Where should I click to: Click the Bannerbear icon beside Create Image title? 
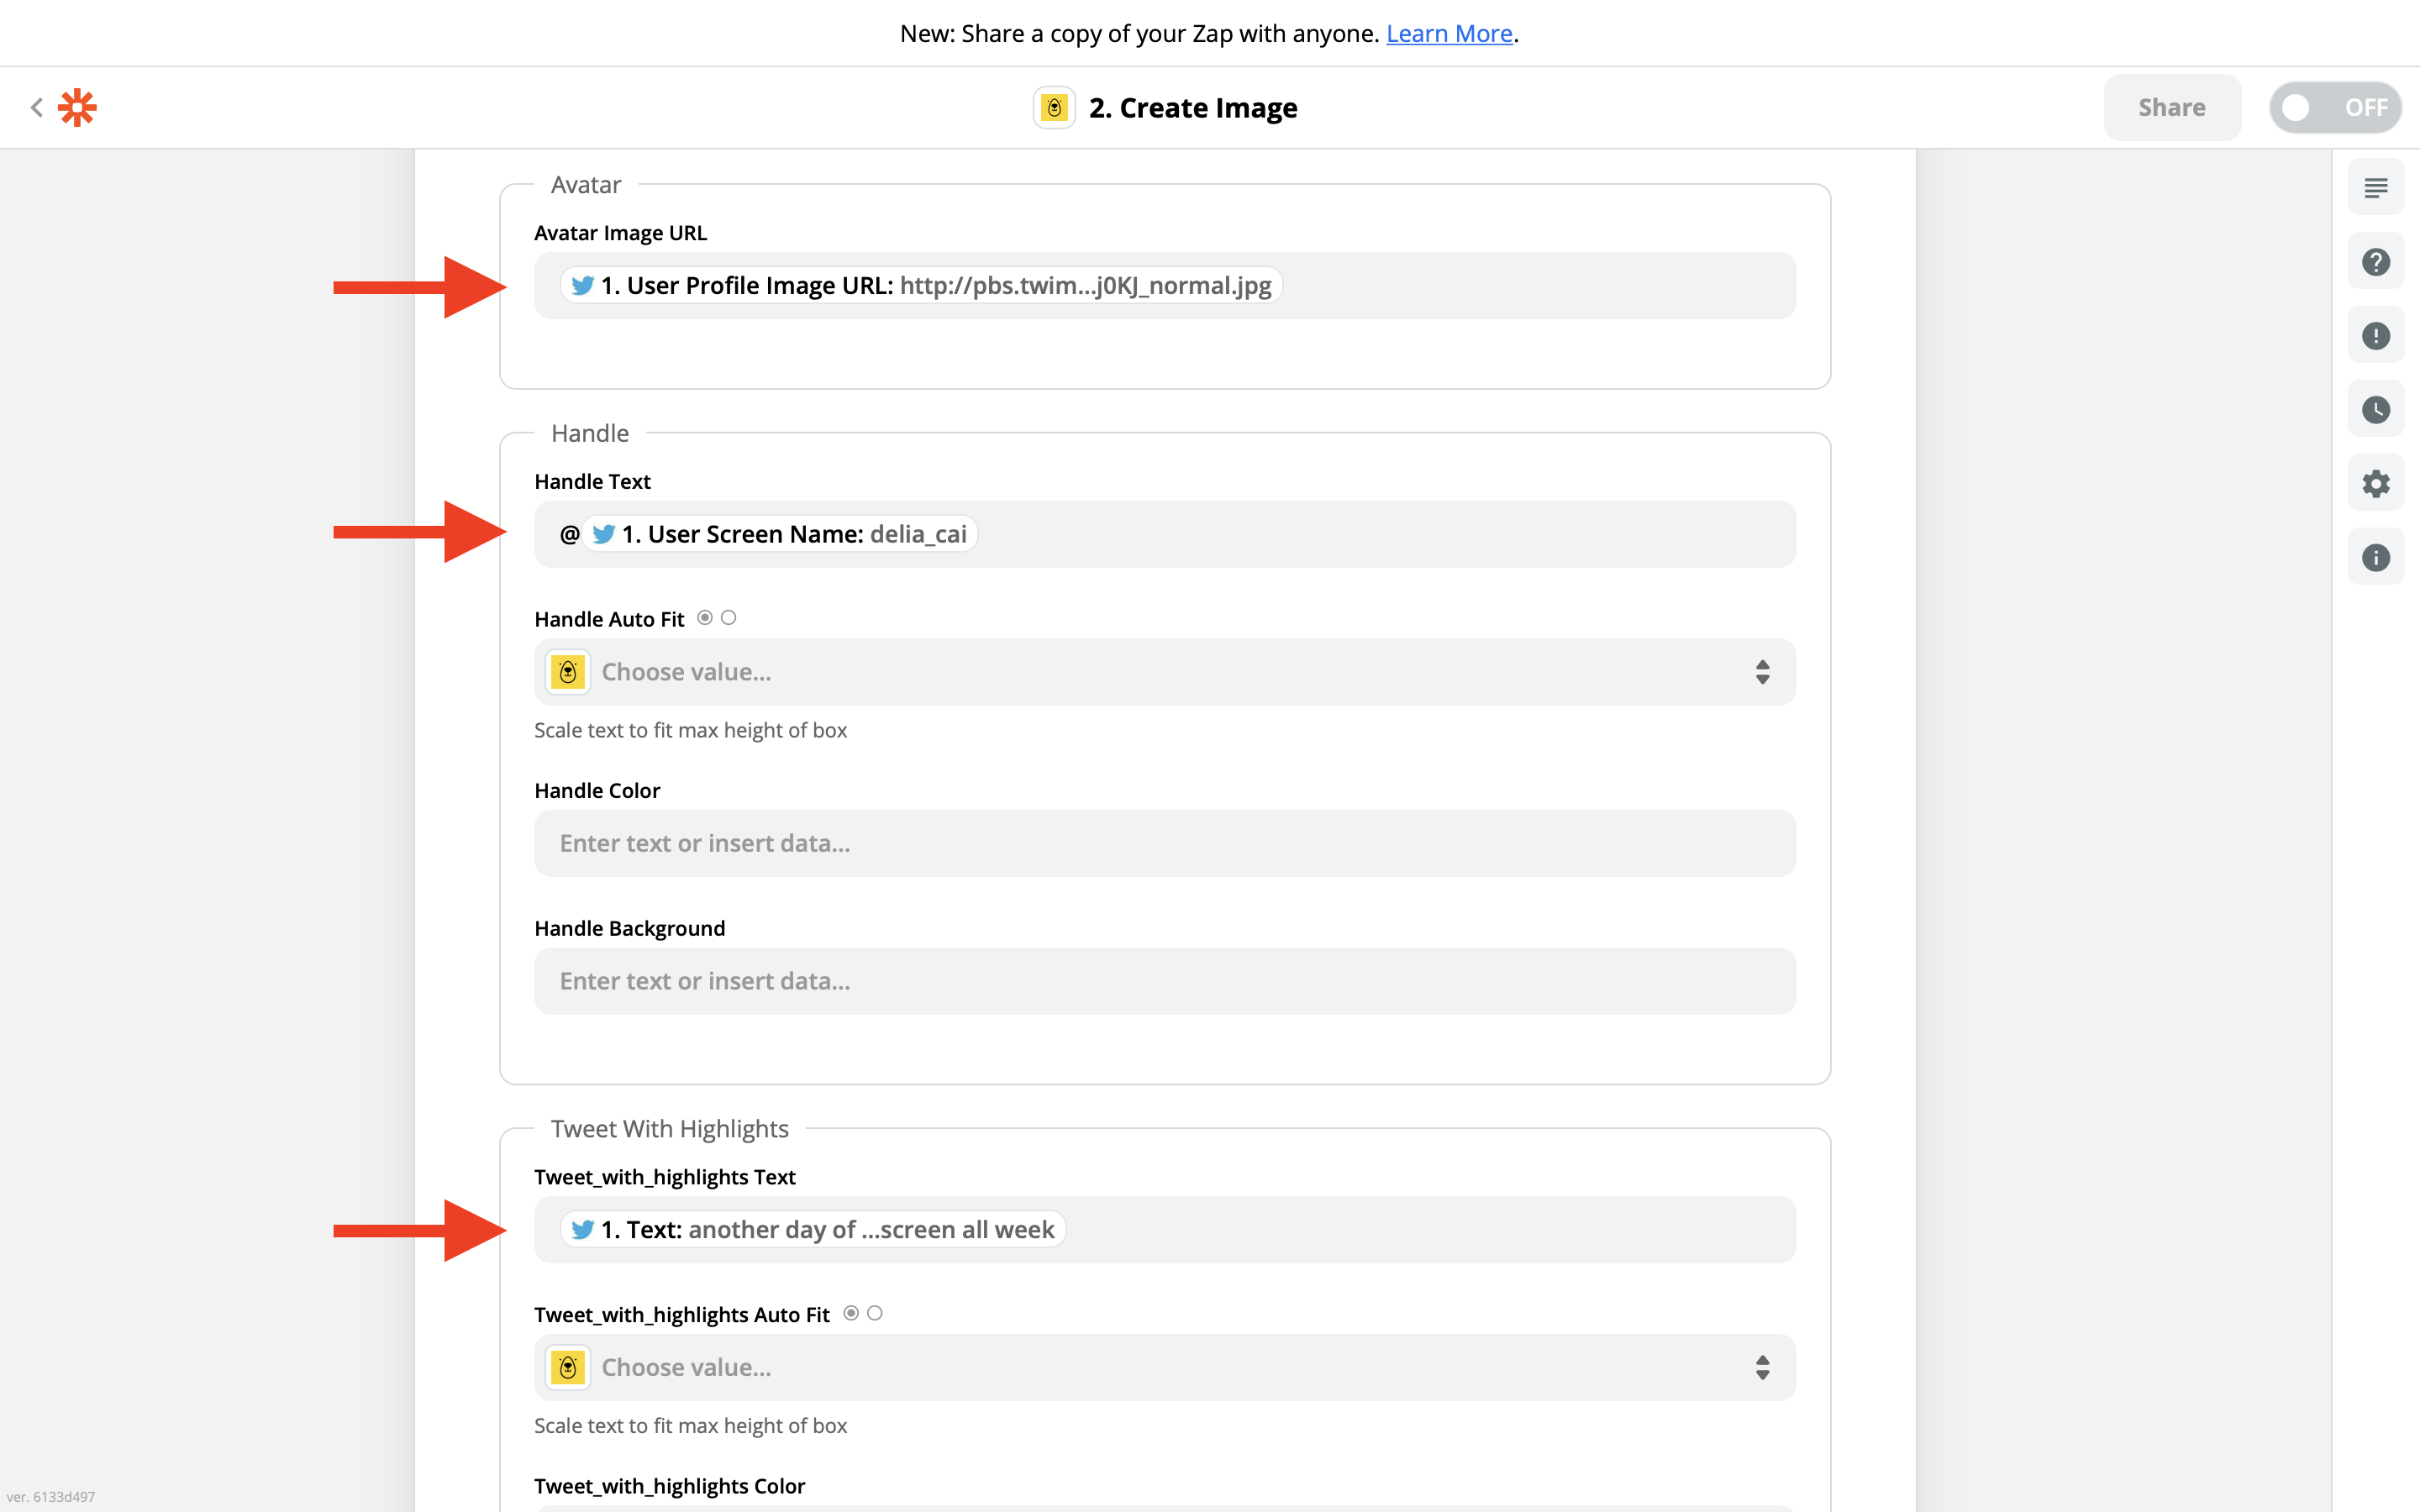[1054, 107]
